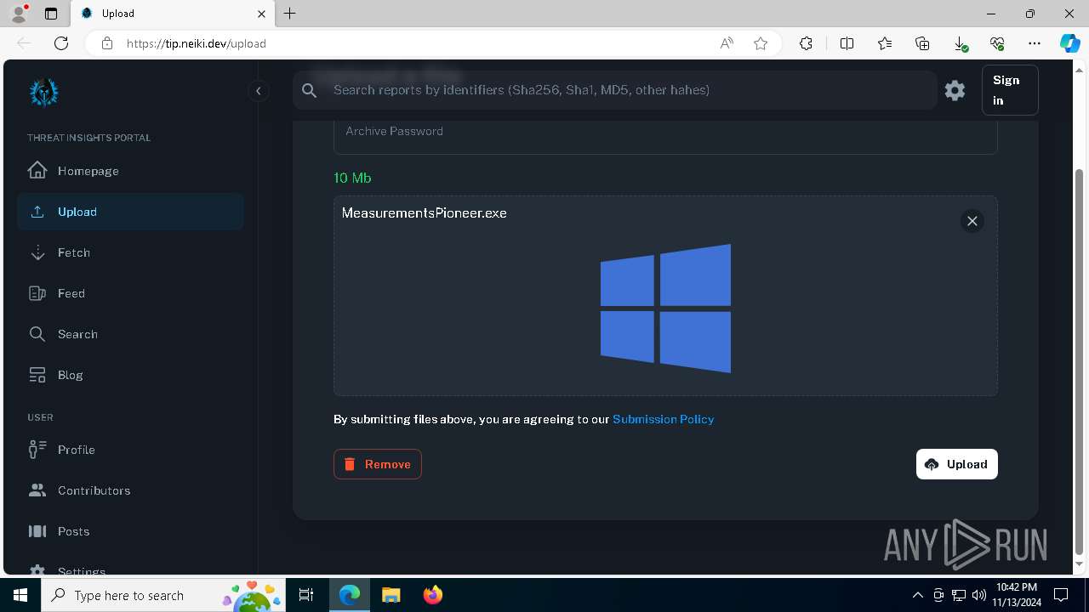Image resolution: width=1089 pixels, height=612 pixels.
Task: Click the Contributors people icon
Action: 37,490
